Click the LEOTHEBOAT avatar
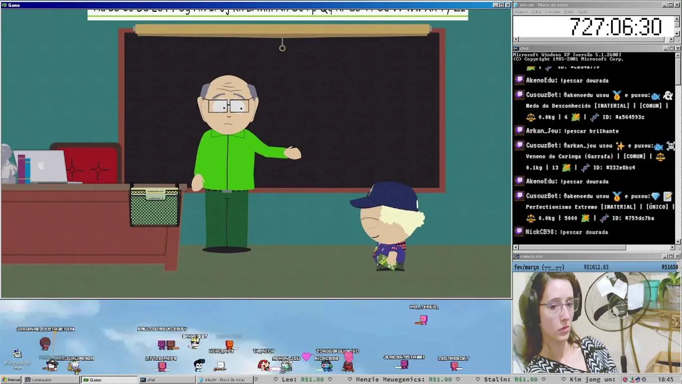 [454, 366]
